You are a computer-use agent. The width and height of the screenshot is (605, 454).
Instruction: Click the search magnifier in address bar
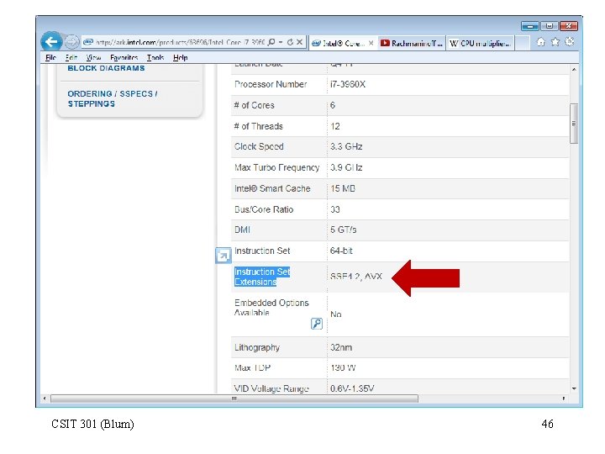(271, 42)
